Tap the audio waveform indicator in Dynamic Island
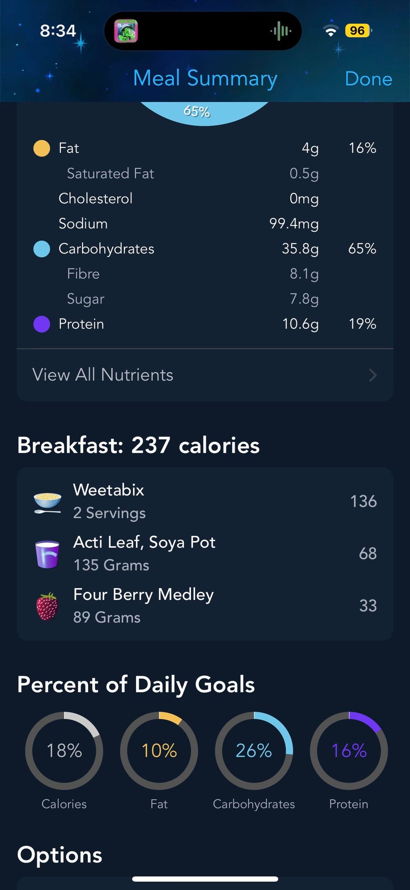This screenshot has height=890, width=410. (x=281, y=31)
